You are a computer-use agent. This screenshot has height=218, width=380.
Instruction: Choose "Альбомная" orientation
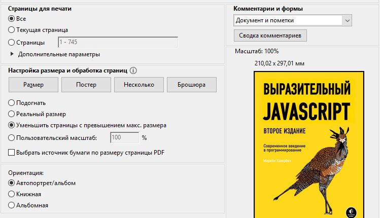tap(11, 205)
